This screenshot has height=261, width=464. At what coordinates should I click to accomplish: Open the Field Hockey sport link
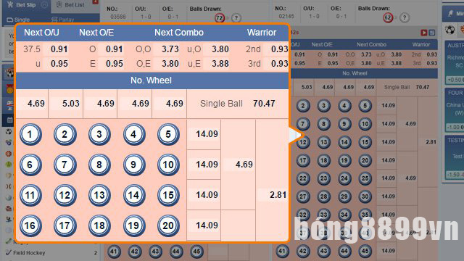point(29,253)
